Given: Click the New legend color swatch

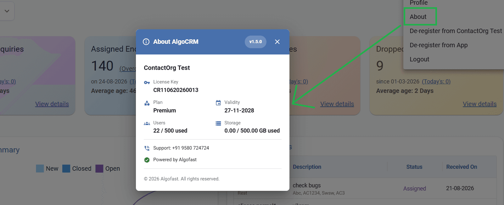Looking at the screenshot, I should pyautogui.click(x=40, y=168).
